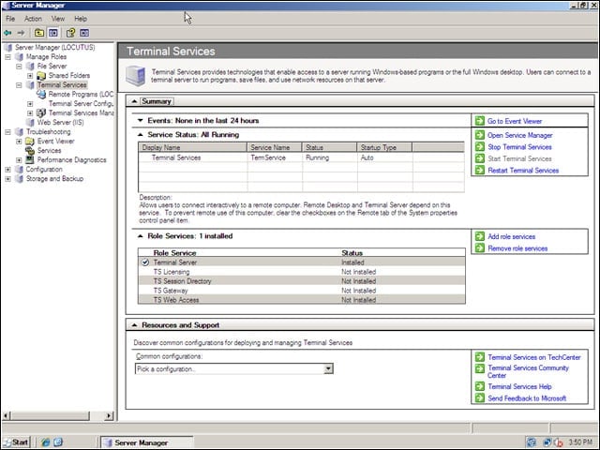Click the Show/Hide action pane toolbar icon
Viewport: 600px width, 450px height.
point(84,33)
